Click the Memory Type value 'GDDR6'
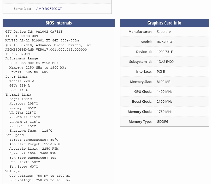211x184 pixels. click(x=162, y=122)
